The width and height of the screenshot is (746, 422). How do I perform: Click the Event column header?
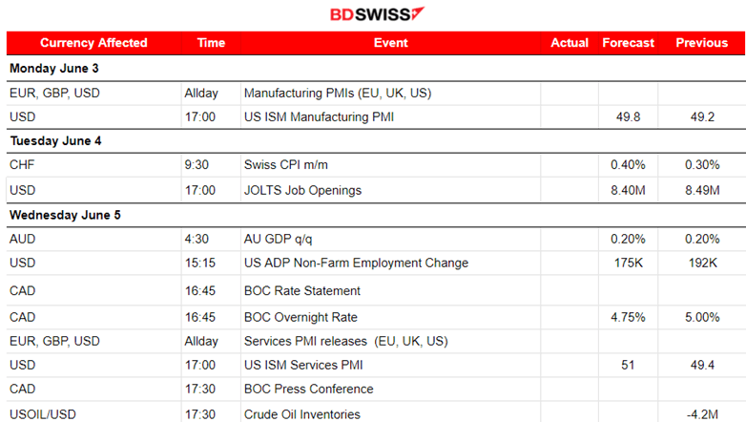(x=390, y=43)
